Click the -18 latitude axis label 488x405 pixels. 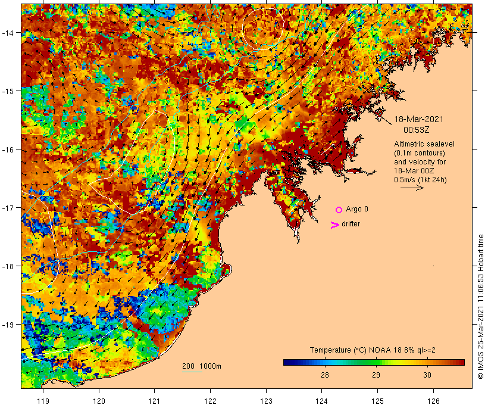click(x=7, y=266)
